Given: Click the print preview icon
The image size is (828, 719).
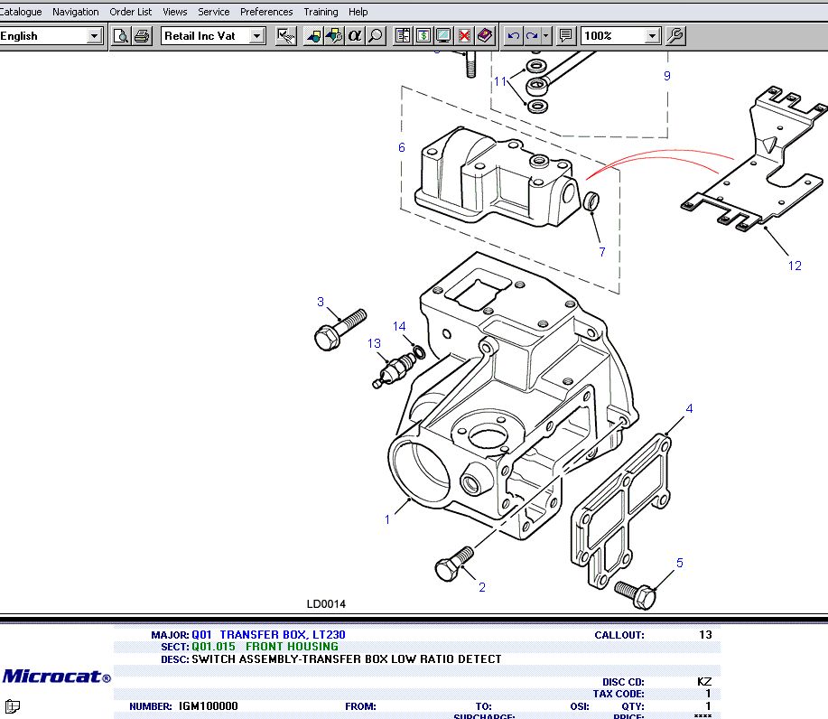Looking at the screenshot, I should pyautogui.click(x=121, y=36).
